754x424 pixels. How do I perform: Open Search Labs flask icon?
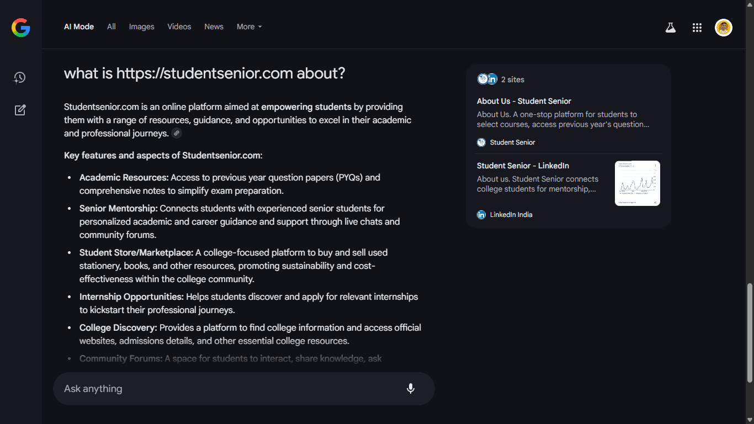[x=671, y=28]
